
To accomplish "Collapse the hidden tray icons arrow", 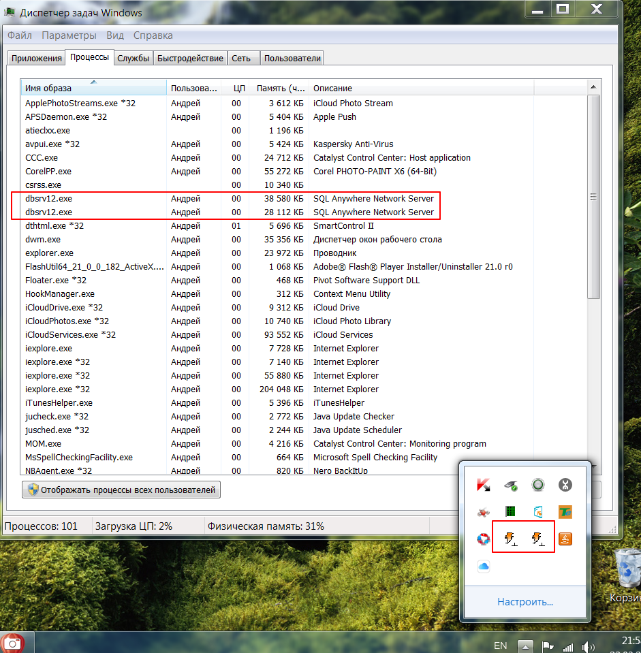I will coord(525,645).
